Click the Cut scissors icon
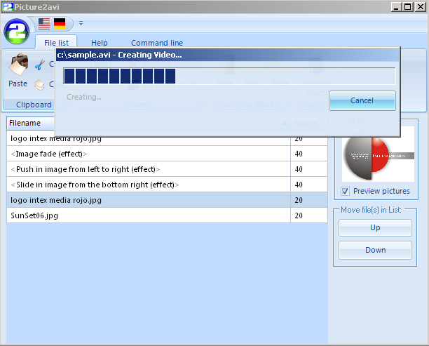Viewport: 429px width, 346px height. click(x=39, y=65)
